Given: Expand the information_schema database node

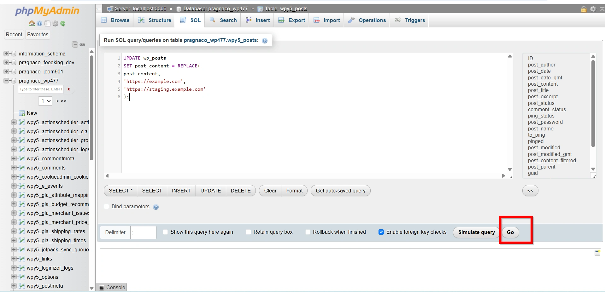Looking at the screenshot, I should coord(6,54).
